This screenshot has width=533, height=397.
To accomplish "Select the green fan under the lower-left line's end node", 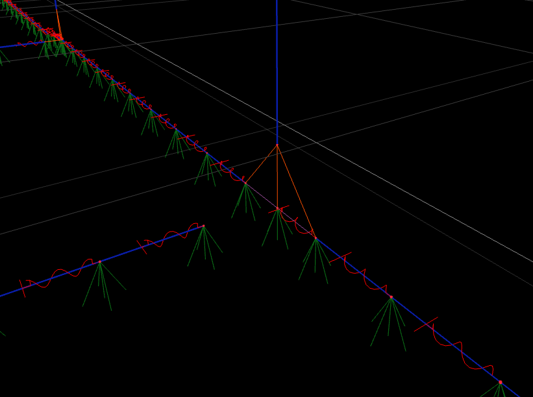I will tap(205, 248).
